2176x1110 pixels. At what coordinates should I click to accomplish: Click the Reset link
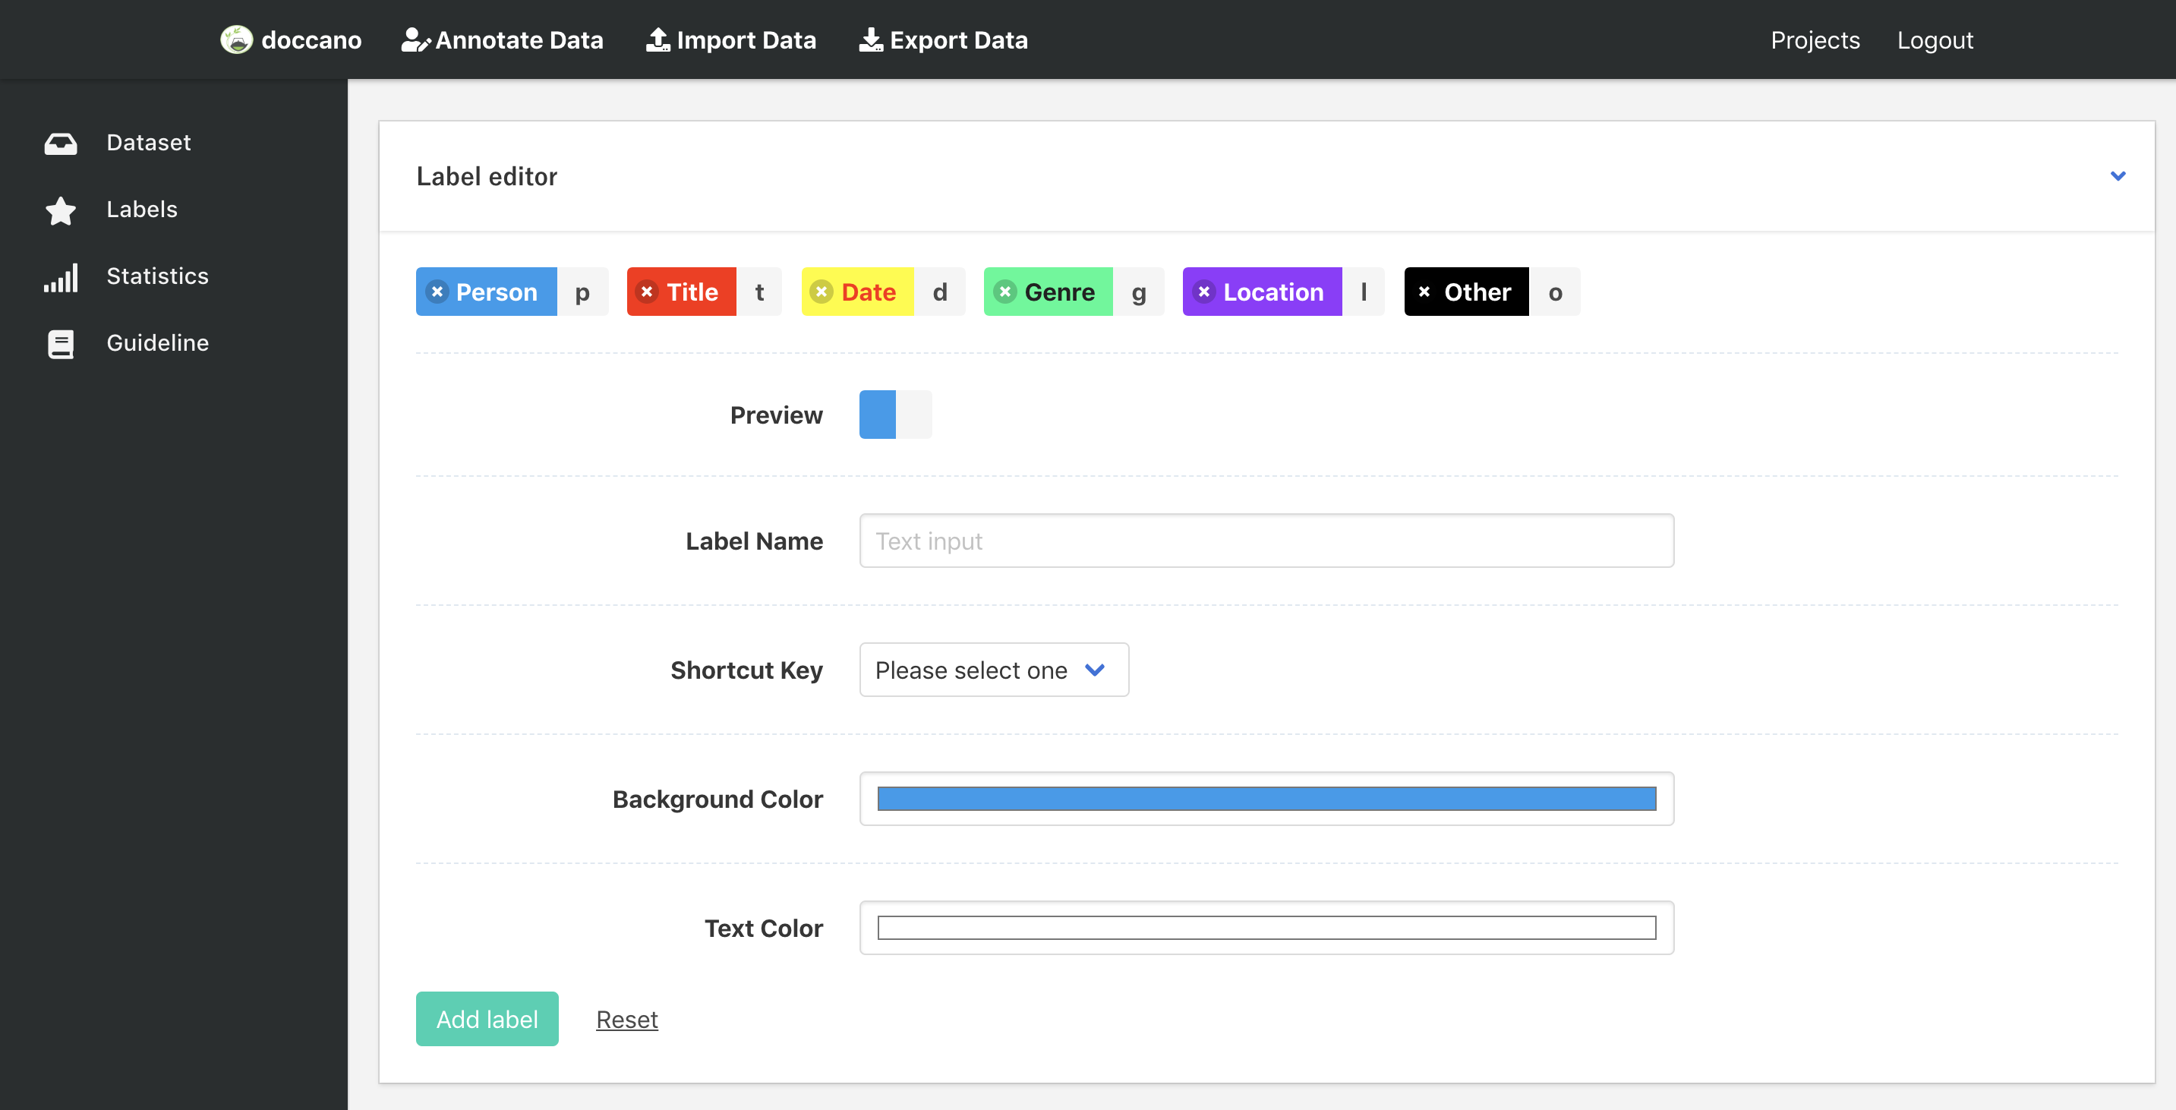pyautogui.click(x=626, y=1020)
